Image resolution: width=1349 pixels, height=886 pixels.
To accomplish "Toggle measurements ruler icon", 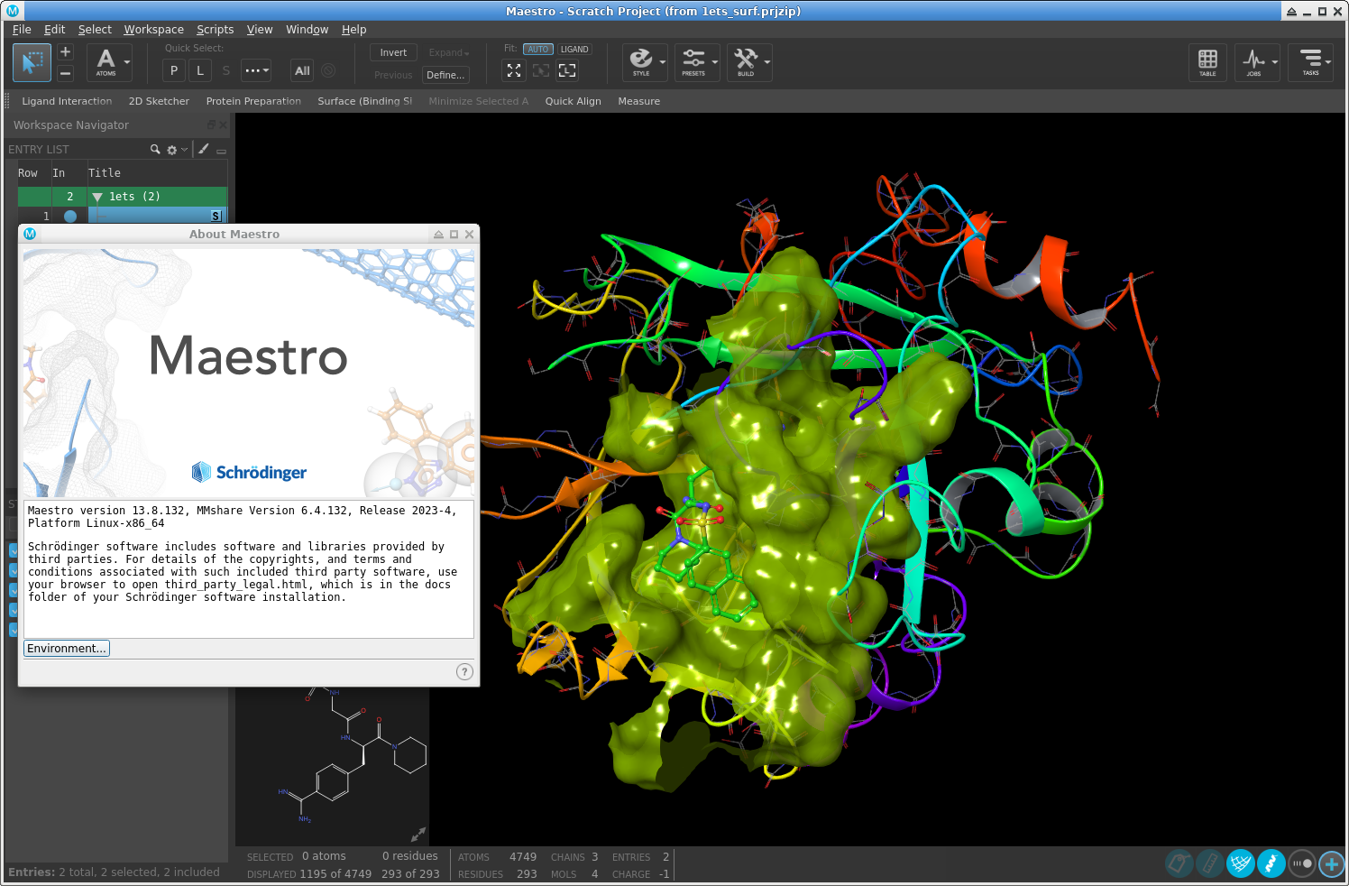I will 1210,863.
